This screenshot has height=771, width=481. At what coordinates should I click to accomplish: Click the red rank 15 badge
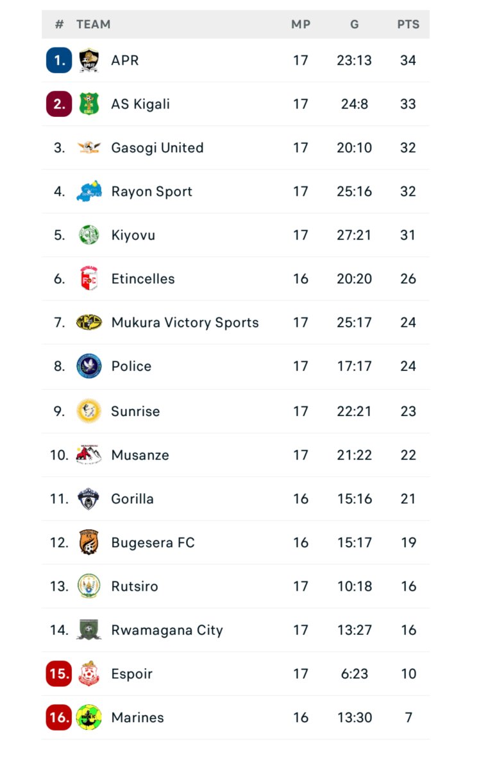pyautogui.click(x=59, y=673)
